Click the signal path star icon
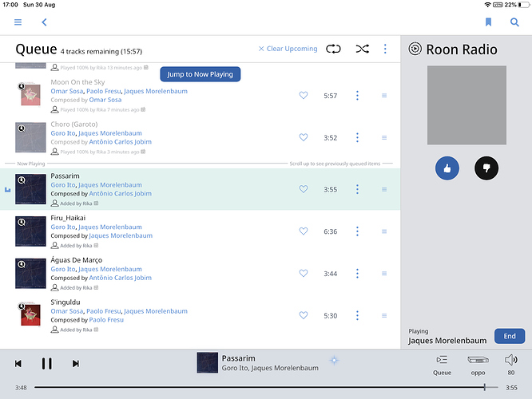Viewport: 532px width, 399px height. [334, 360]
